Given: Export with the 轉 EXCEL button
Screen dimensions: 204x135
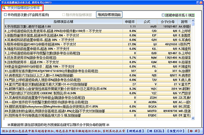Looking at the screenshot, I should pyautogui.click(x=155, y=131).
